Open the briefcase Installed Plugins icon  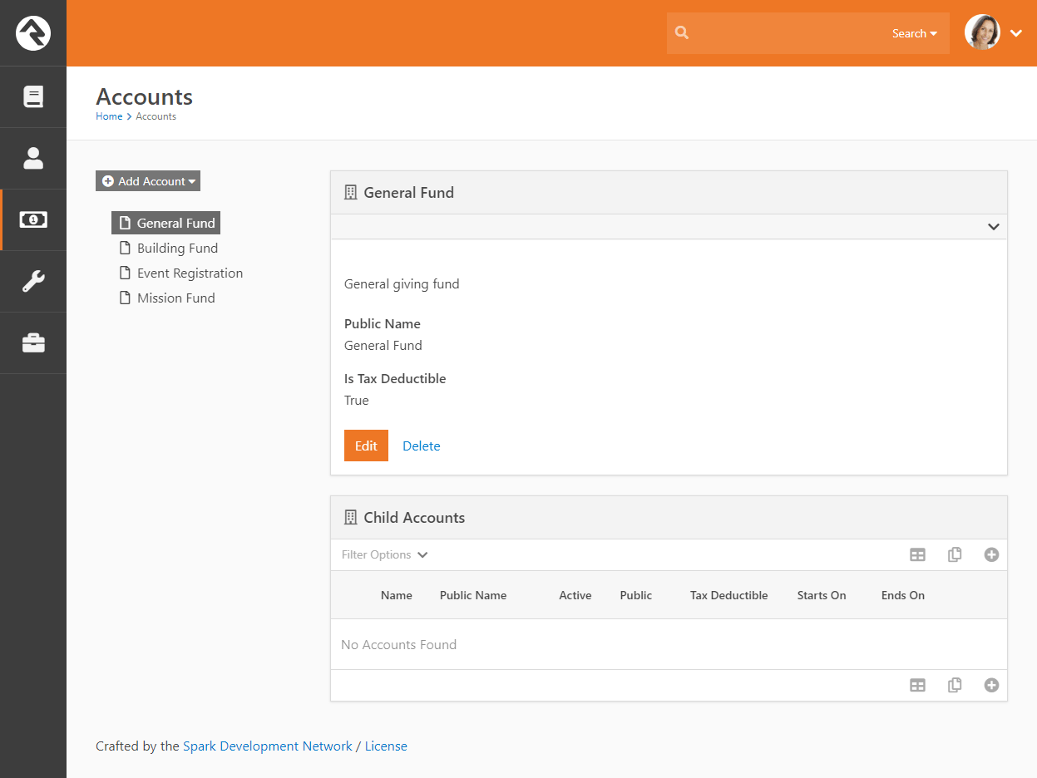[x=33, y=342]
